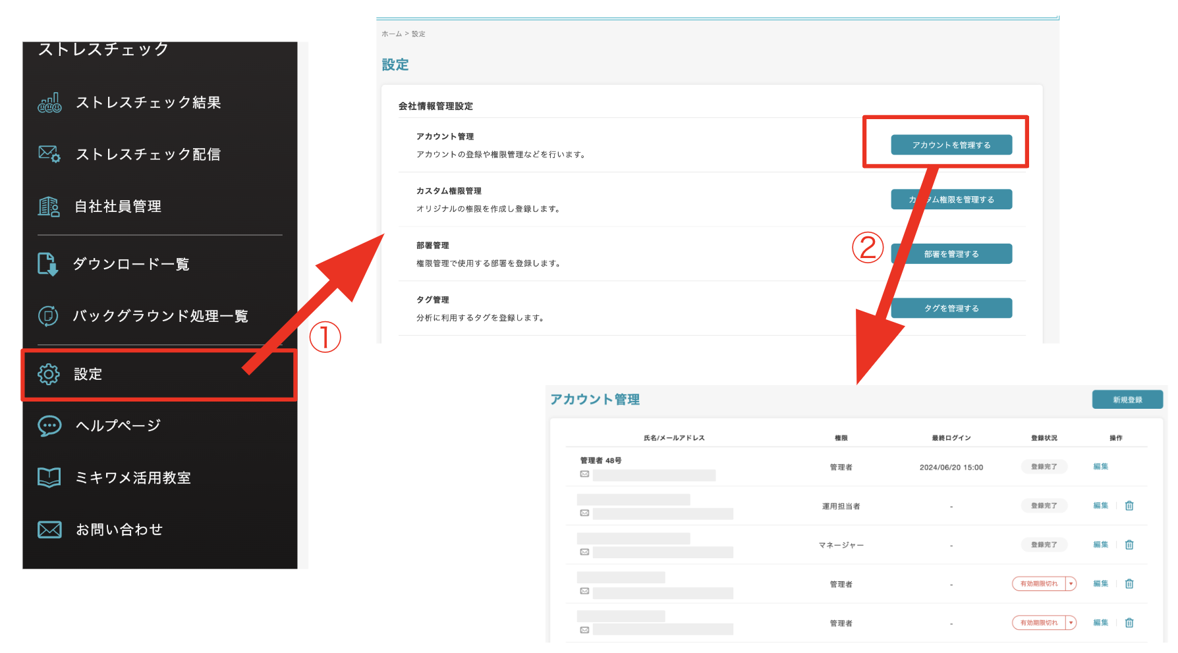This screenshot has width=1178, height=653.
Task: Click the trash icon on the 運用担当者 row
Action: pyautogui.click(x=1129, y=506)
